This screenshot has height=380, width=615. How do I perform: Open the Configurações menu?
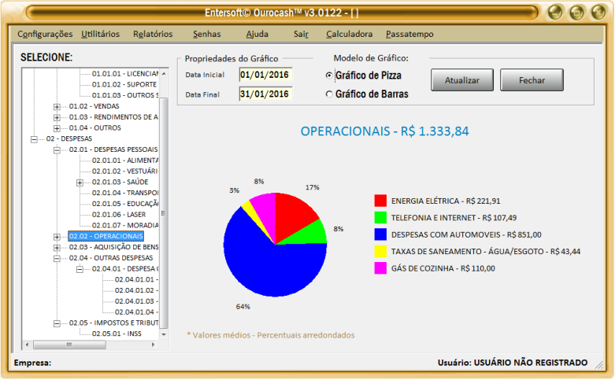tap(45, 34)
